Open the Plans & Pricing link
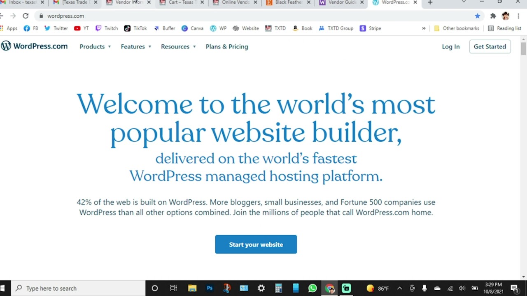 pos(227,46)
